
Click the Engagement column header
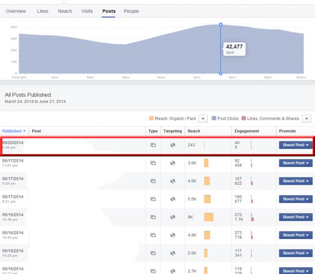point(247,131)
